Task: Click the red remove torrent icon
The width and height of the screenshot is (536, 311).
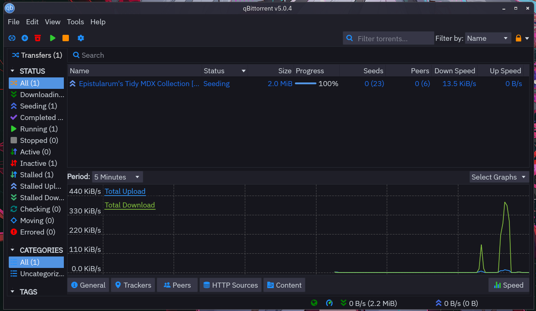Action: pos(38,38)
